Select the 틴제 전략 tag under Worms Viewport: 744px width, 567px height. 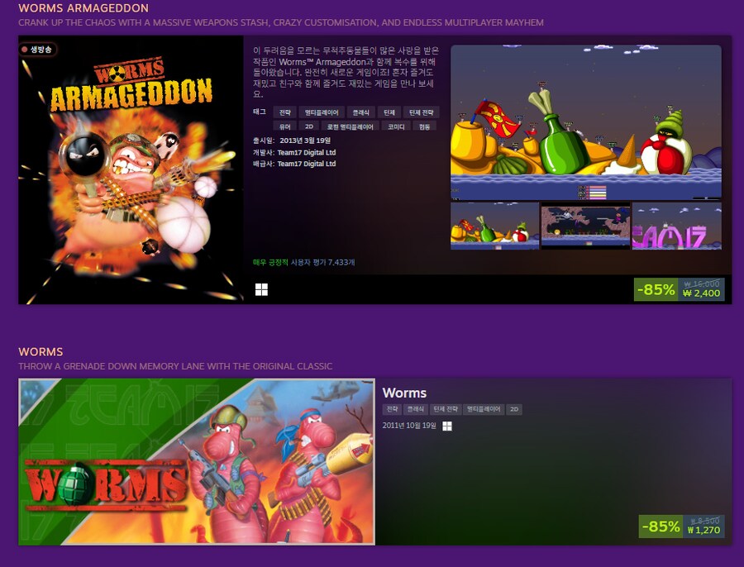(x=446, y=409)
